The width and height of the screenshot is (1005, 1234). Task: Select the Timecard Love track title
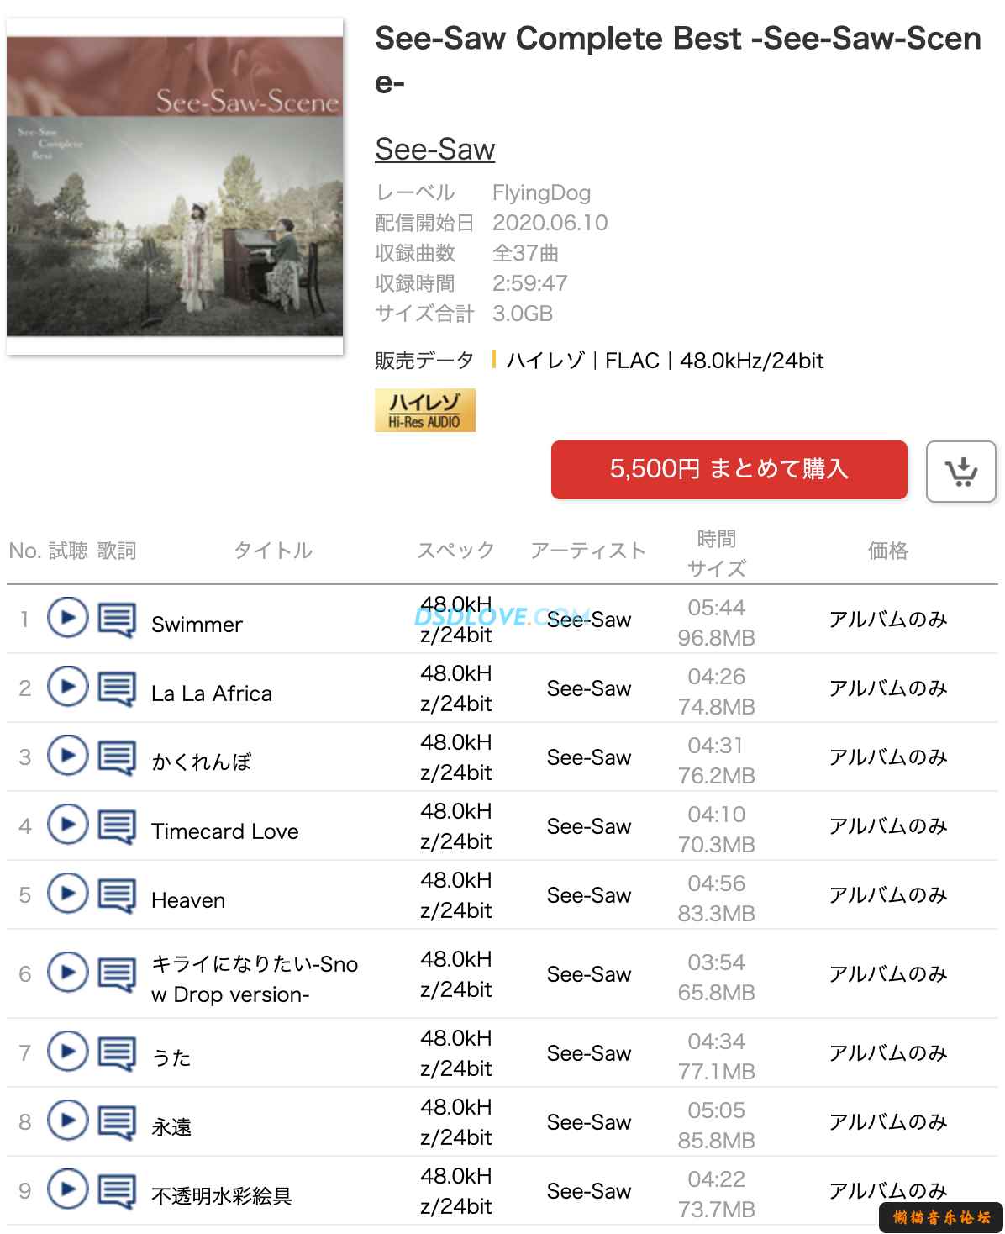click(x=224, y=831)
